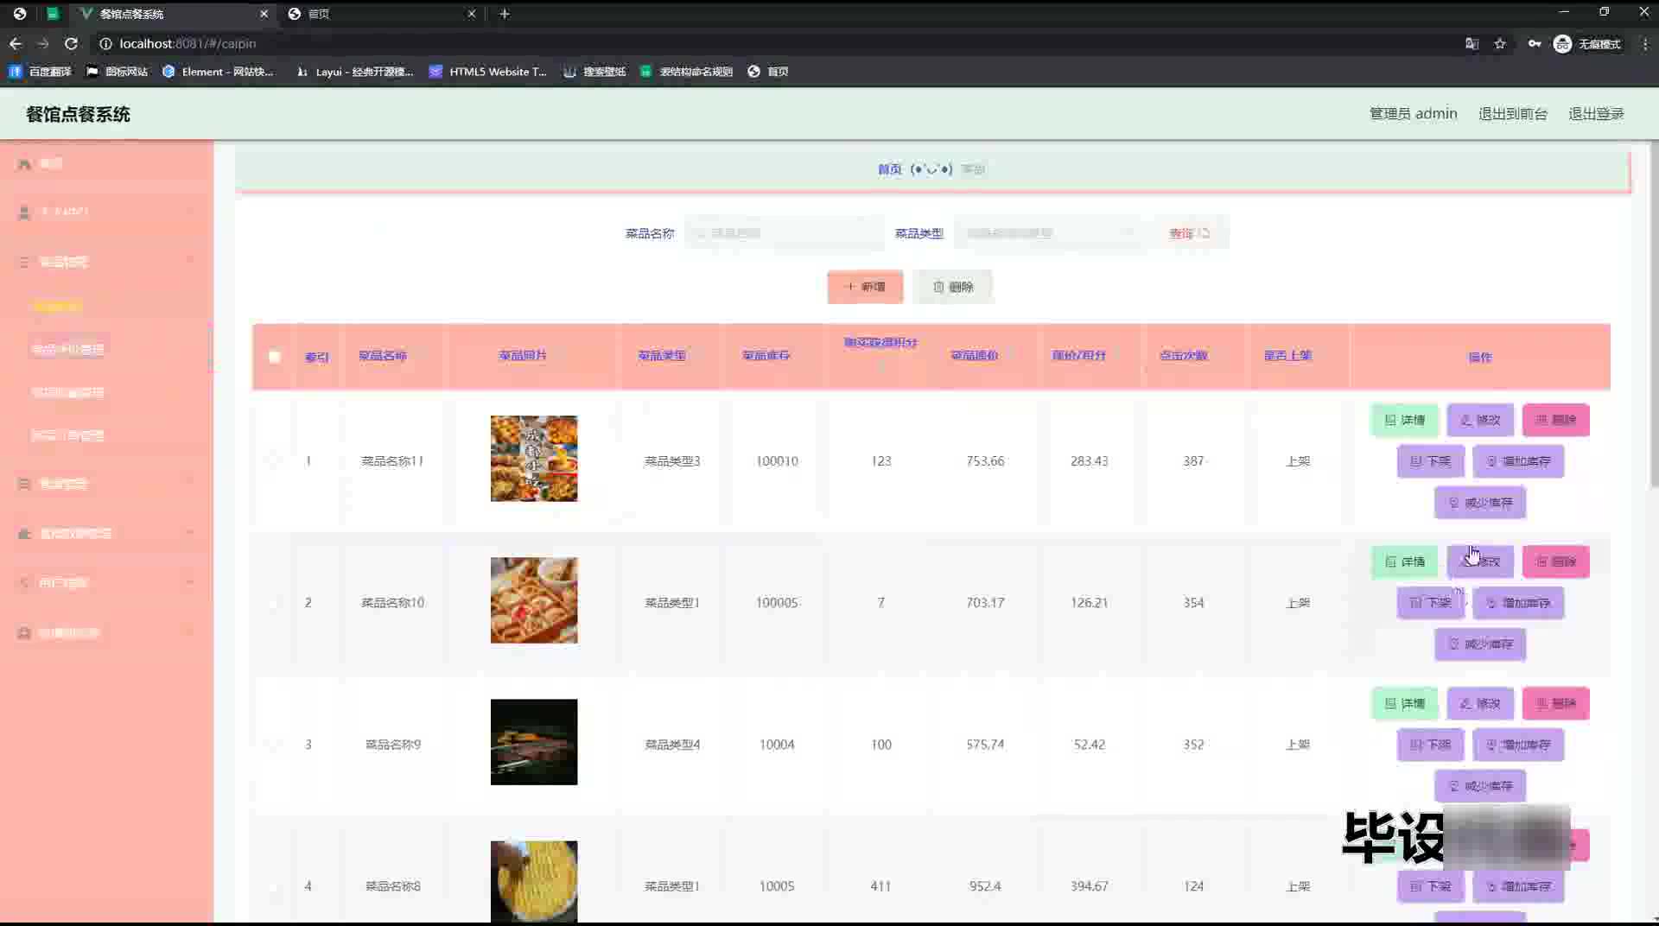Open the password key icon in address bar
Screen dimensions: 1659x926
pos(1534,44)
